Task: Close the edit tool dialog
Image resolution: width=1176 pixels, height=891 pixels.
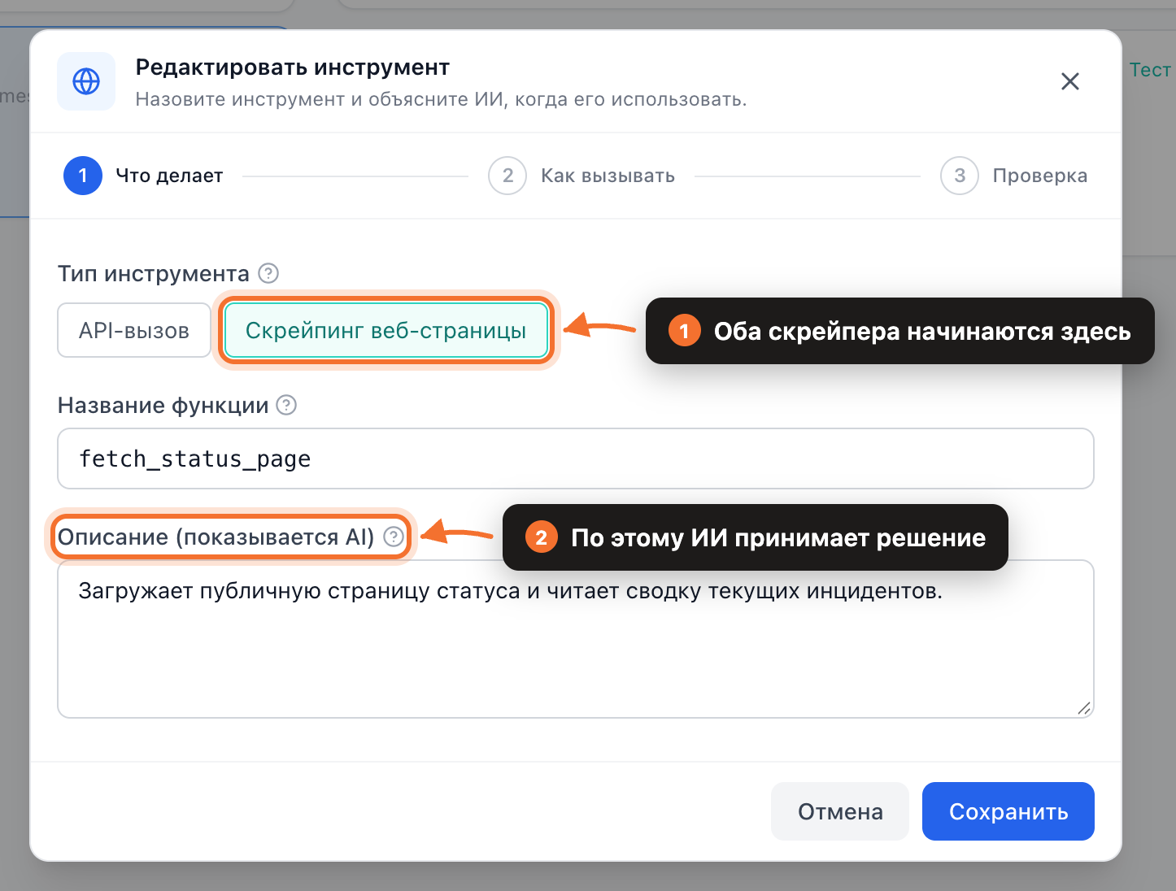Action: tap(1070, 81)
